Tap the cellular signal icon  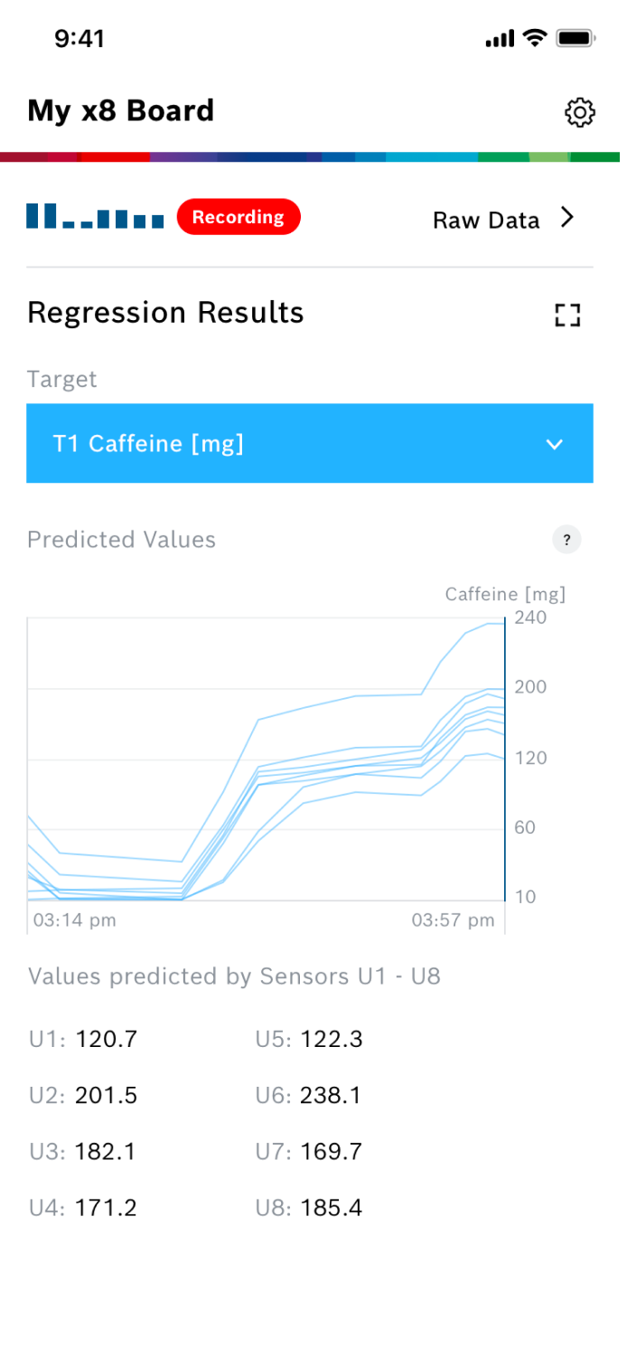[x=499, y=39]
